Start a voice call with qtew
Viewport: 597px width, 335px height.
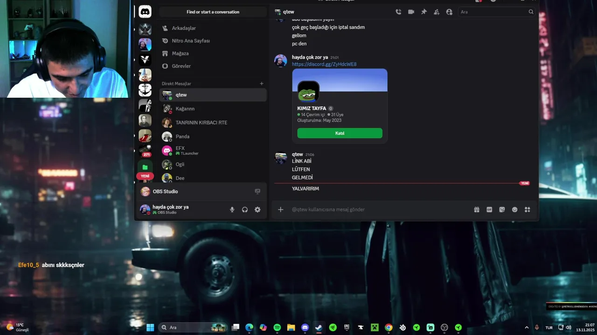[x=398, y=12]
